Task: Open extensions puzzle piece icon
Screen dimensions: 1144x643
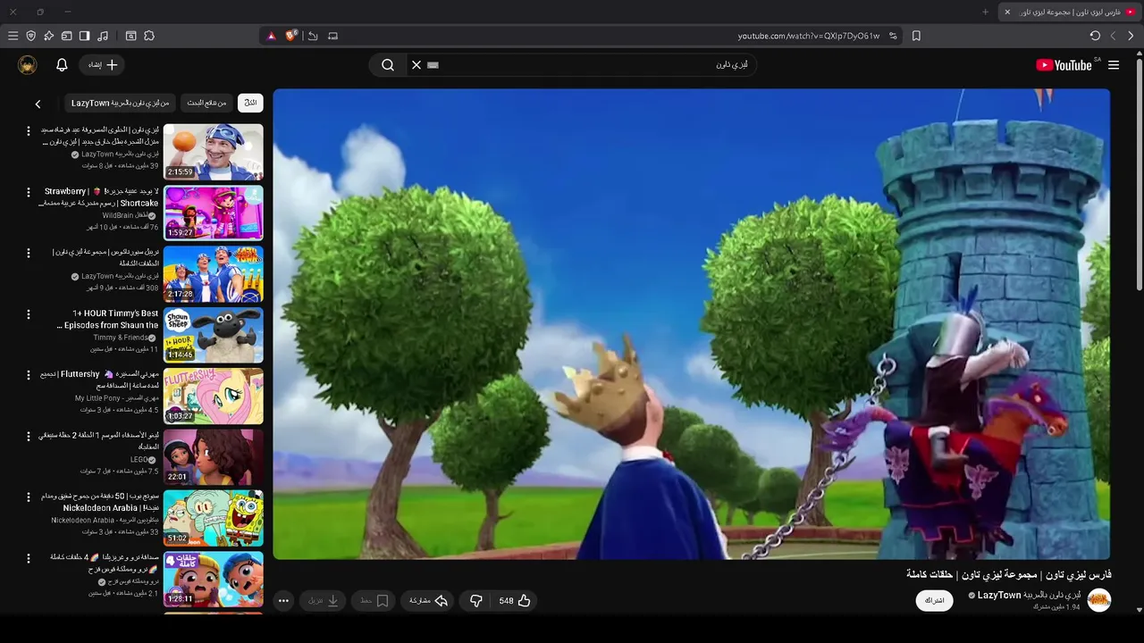Action: coord(149,36)
